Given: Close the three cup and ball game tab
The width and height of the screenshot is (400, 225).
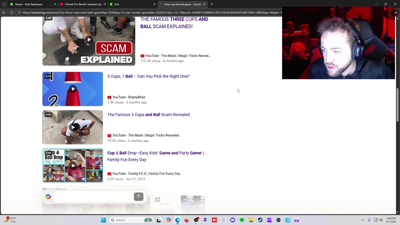Looking at the screenshot, I should coord(204,4).
